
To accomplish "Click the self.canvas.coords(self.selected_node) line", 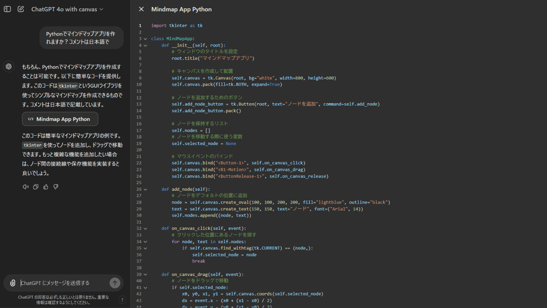I will (252, 294).
